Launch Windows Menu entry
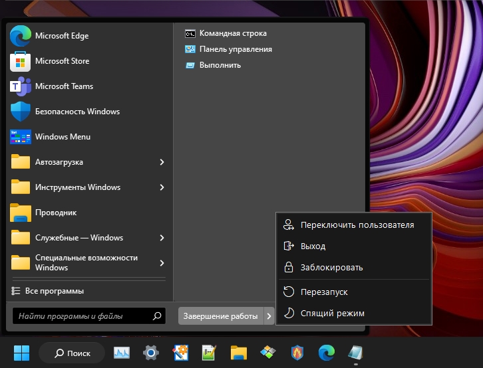 click(62, 137)
